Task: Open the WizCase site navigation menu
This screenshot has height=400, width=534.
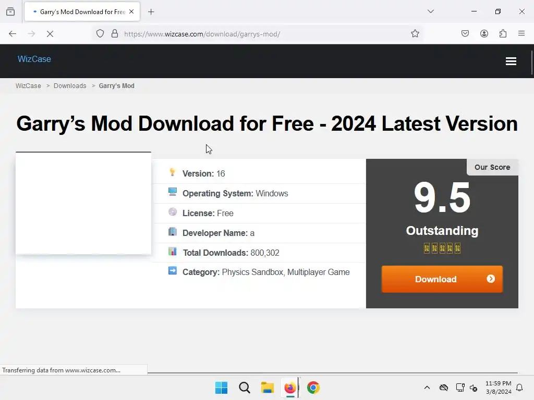Action: tap(511, 61)
